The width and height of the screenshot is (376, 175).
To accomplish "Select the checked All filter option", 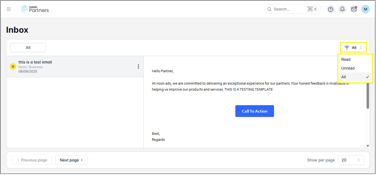I will tap(355, 77).
